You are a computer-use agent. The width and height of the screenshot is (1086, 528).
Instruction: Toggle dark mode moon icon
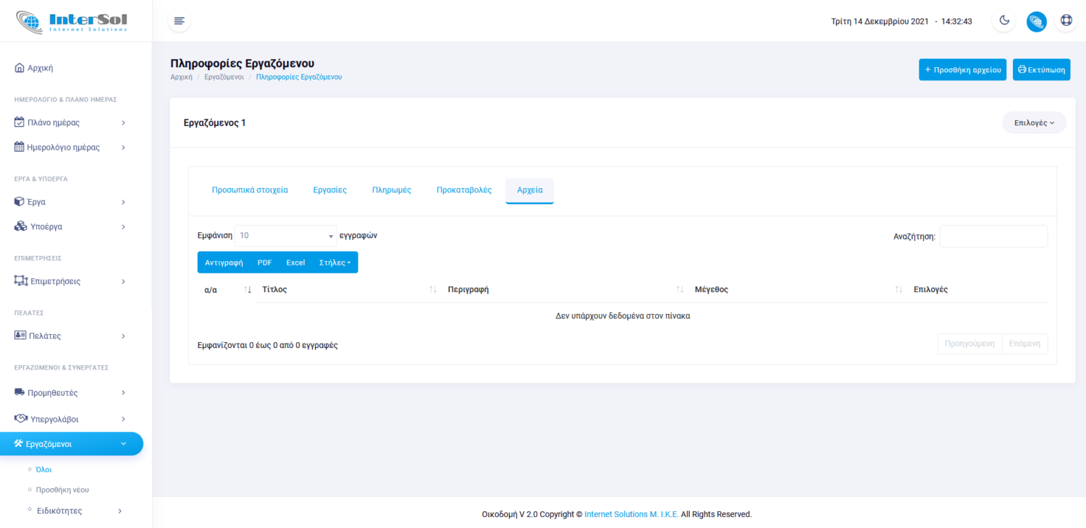point(1004,21)
